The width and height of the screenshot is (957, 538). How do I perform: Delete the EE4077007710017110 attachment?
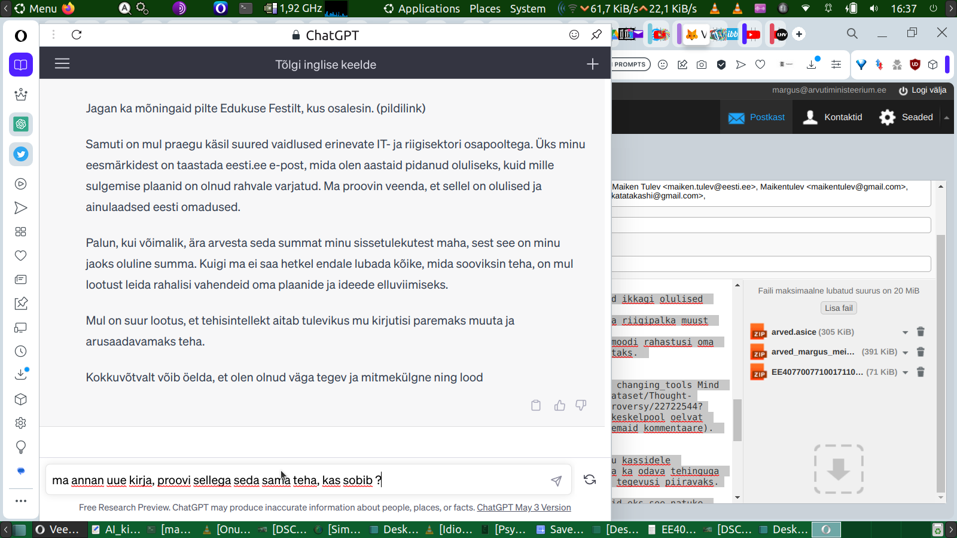click(x=921, y=372)
